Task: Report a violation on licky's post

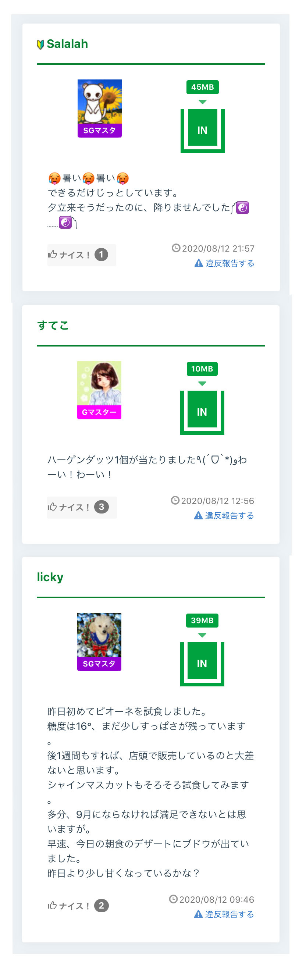Action: 224,914
